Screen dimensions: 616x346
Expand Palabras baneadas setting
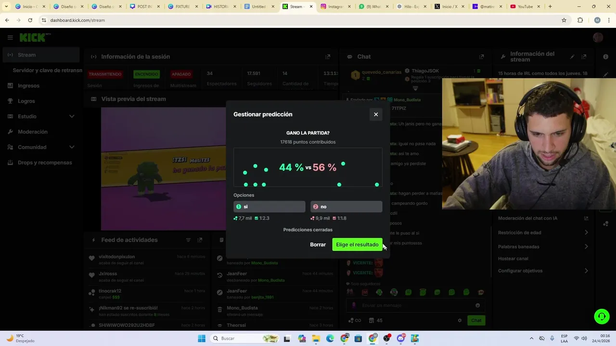(586, 247)
